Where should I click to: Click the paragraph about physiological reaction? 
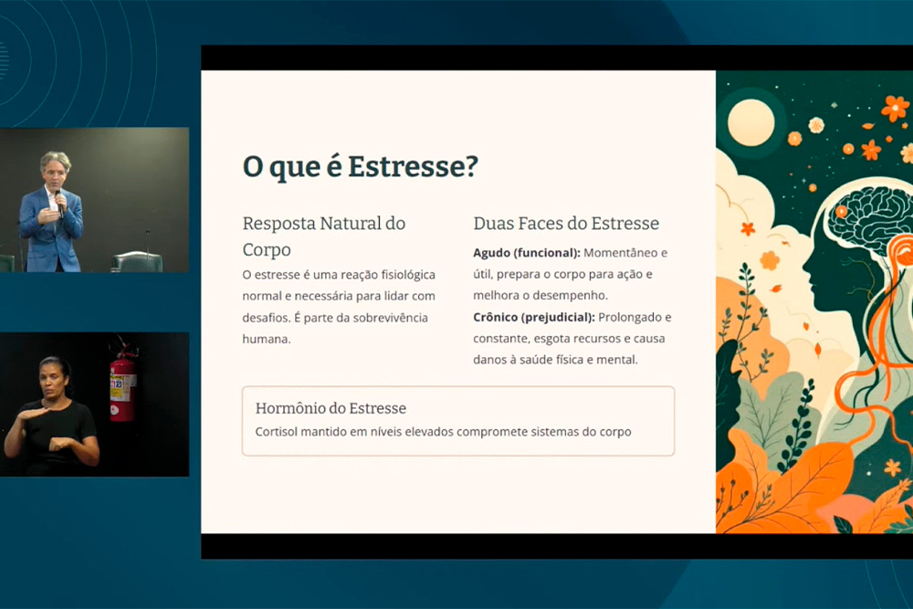click(338, 306)
